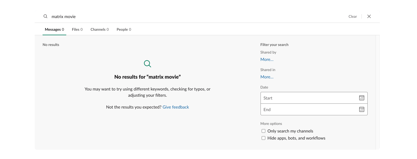
Task: Click the End date input field
Action: click(314, 109)
